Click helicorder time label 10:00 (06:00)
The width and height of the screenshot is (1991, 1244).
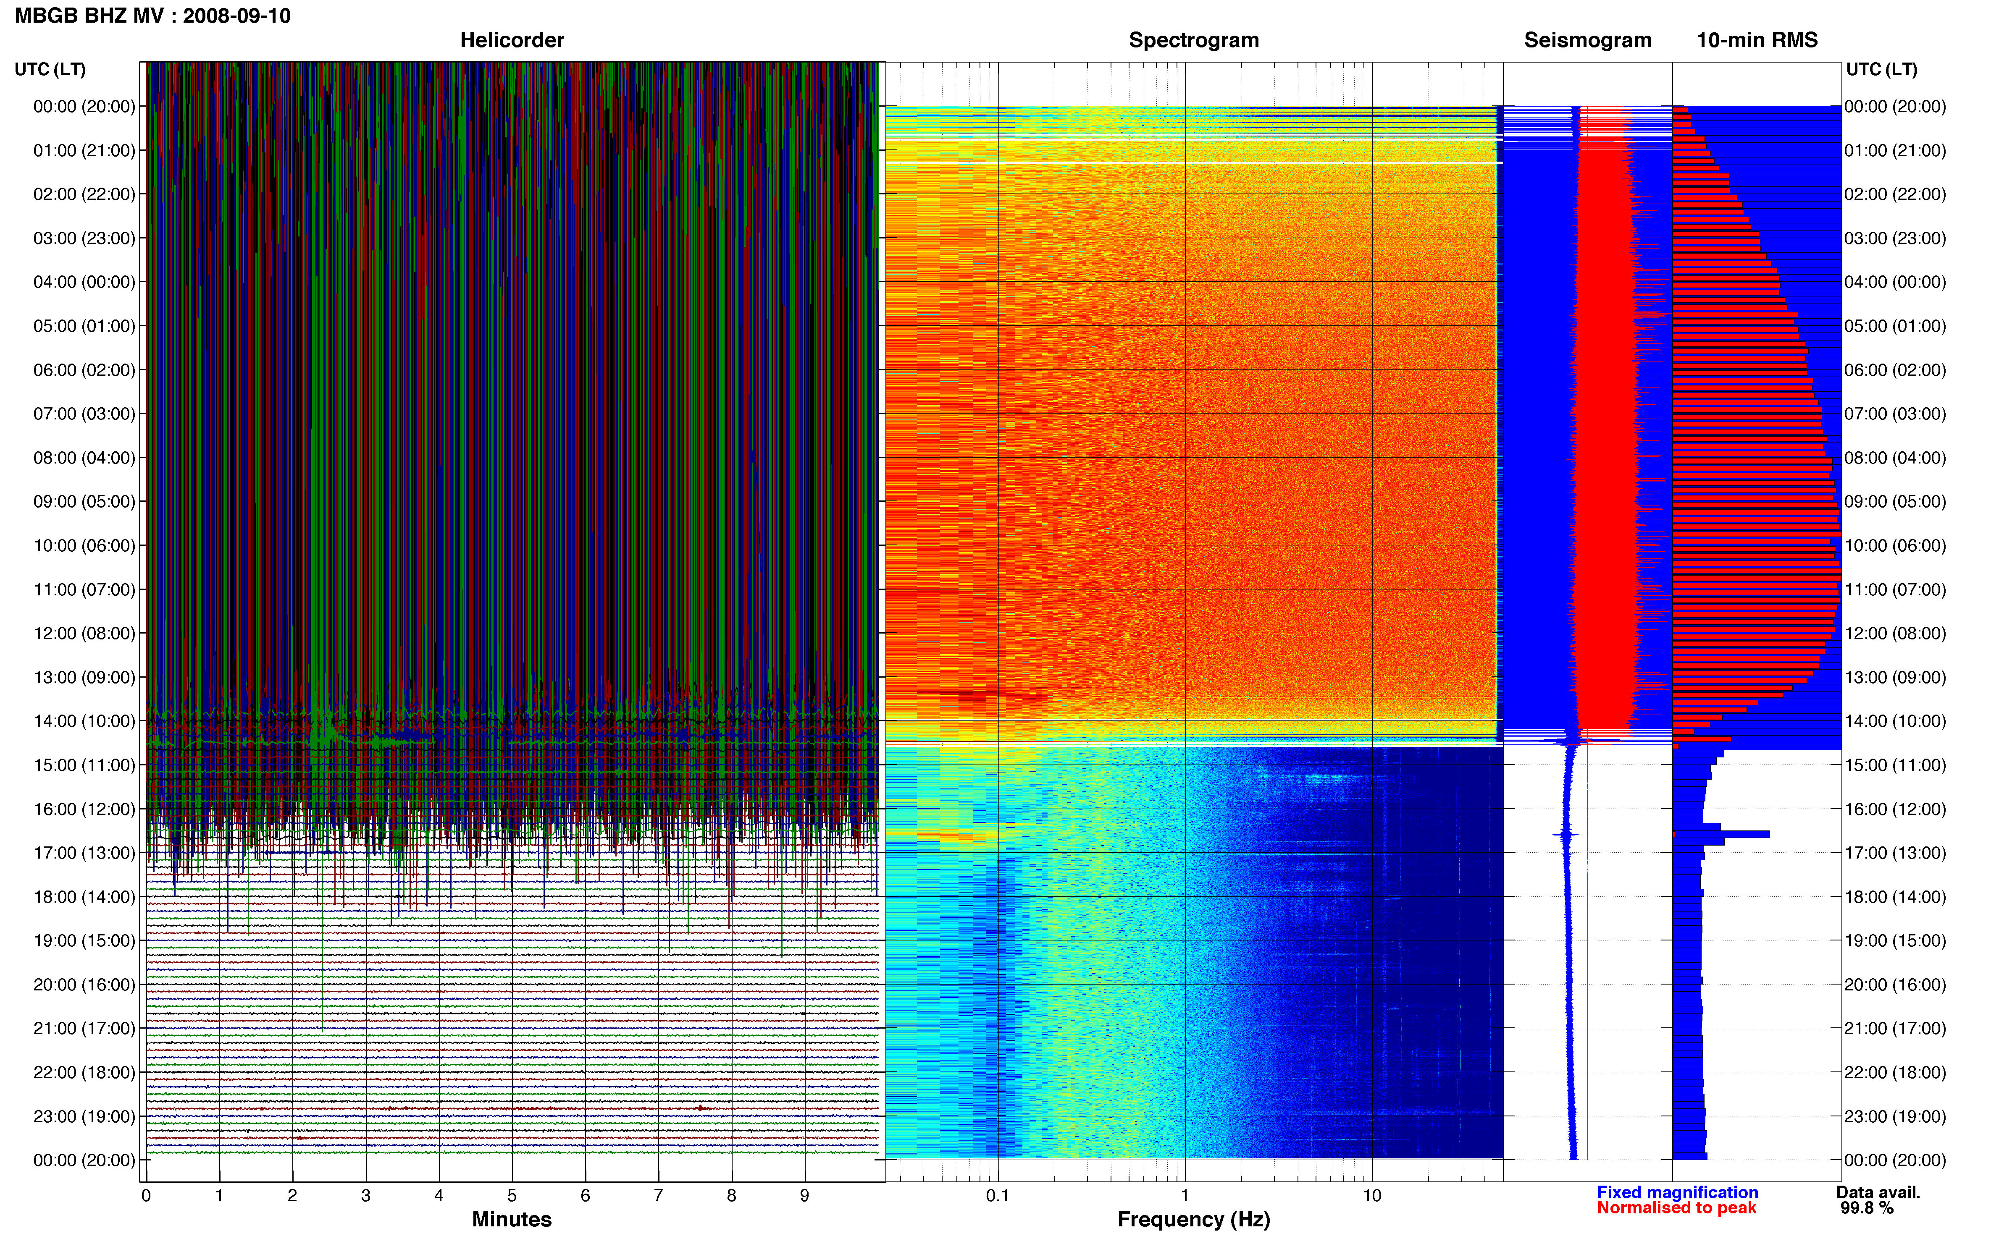pos(84,545)
